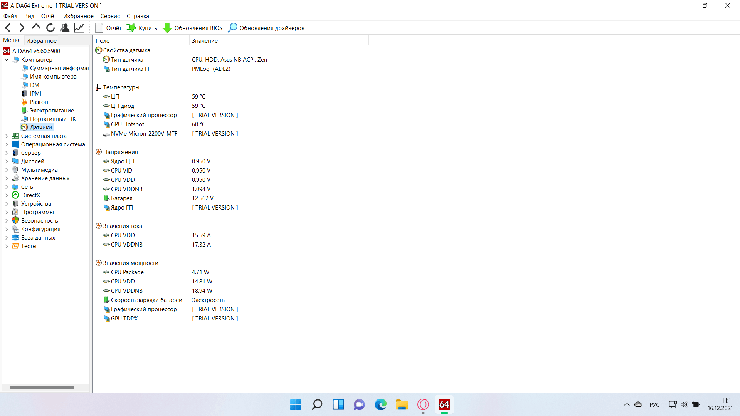This screenshot has height=416, width=740.
Task: Expand the Операционная система node
Action: pyautogui.click(x=7, y=144)
